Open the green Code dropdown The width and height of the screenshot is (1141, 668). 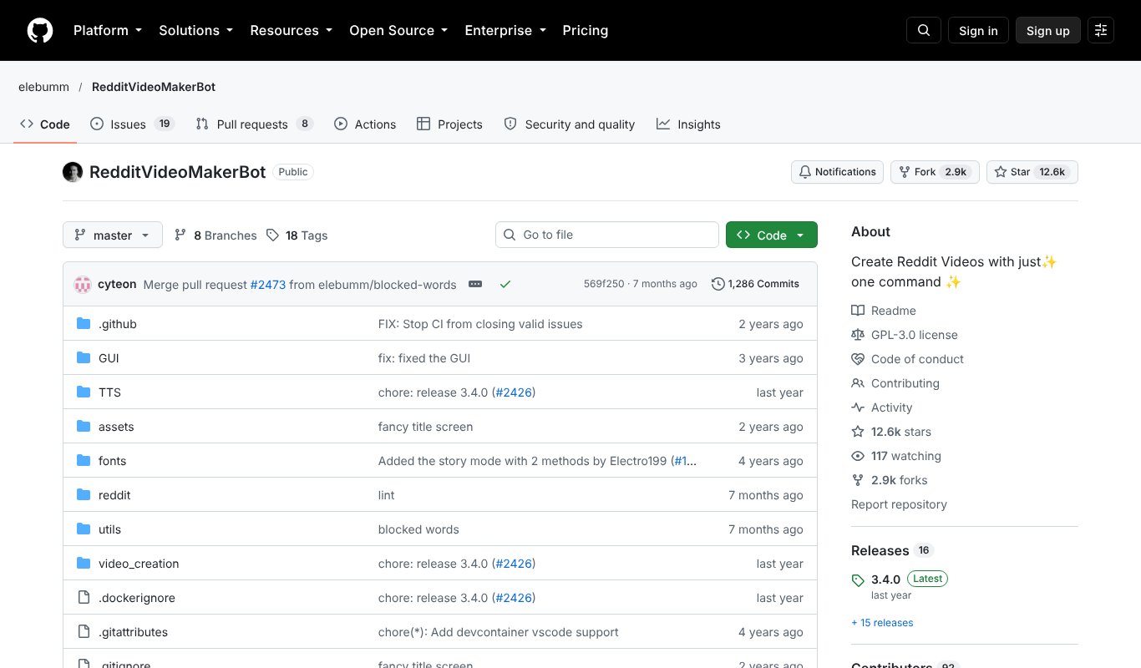pos(771,235)
